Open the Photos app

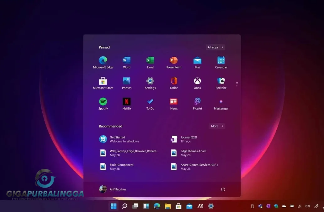click(126, 83)
